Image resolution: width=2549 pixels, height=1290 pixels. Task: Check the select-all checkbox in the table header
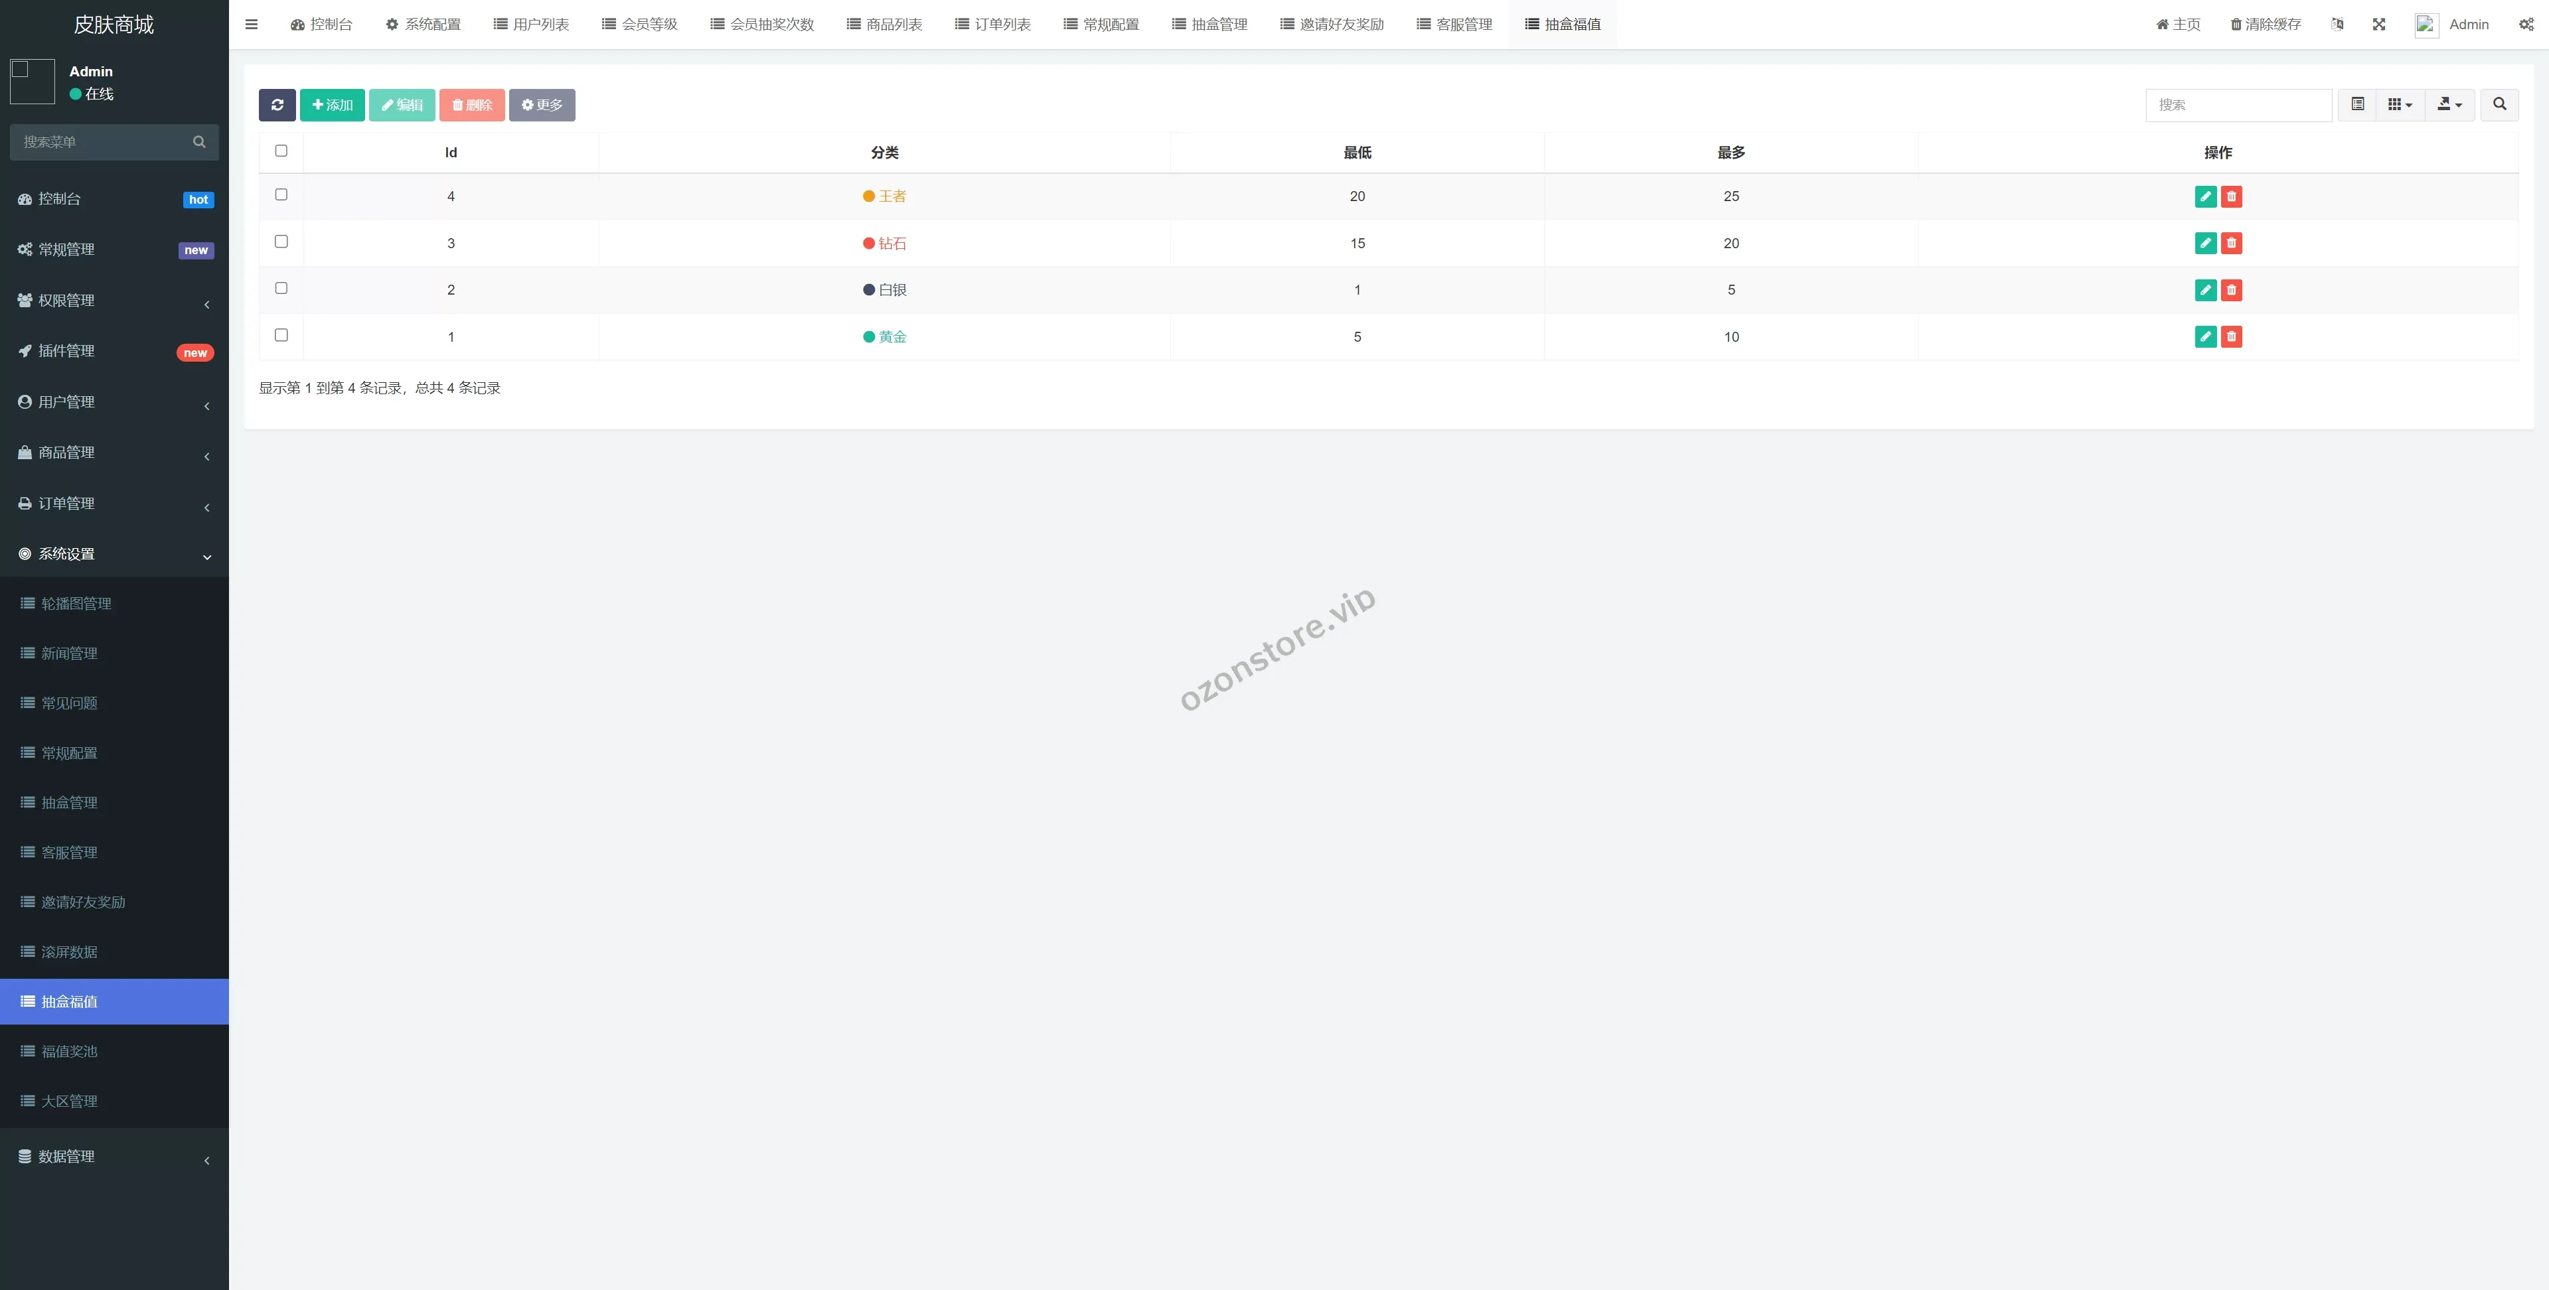[281, 151]
